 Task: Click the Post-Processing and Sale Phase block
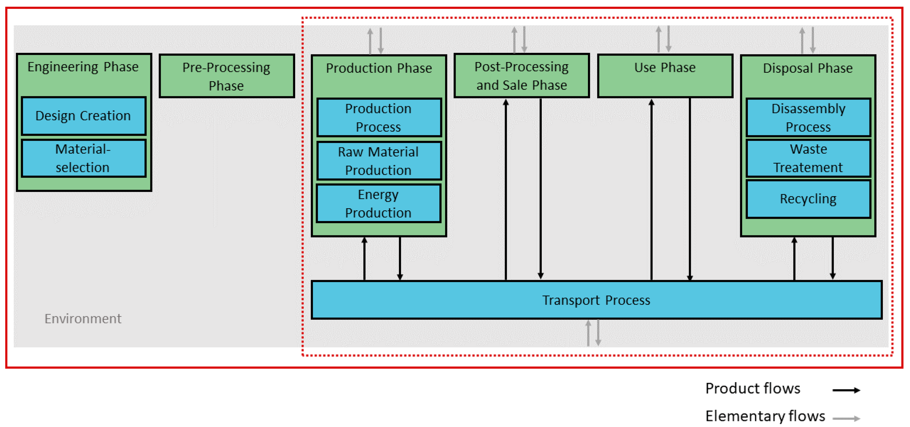[x=521, y=76]
